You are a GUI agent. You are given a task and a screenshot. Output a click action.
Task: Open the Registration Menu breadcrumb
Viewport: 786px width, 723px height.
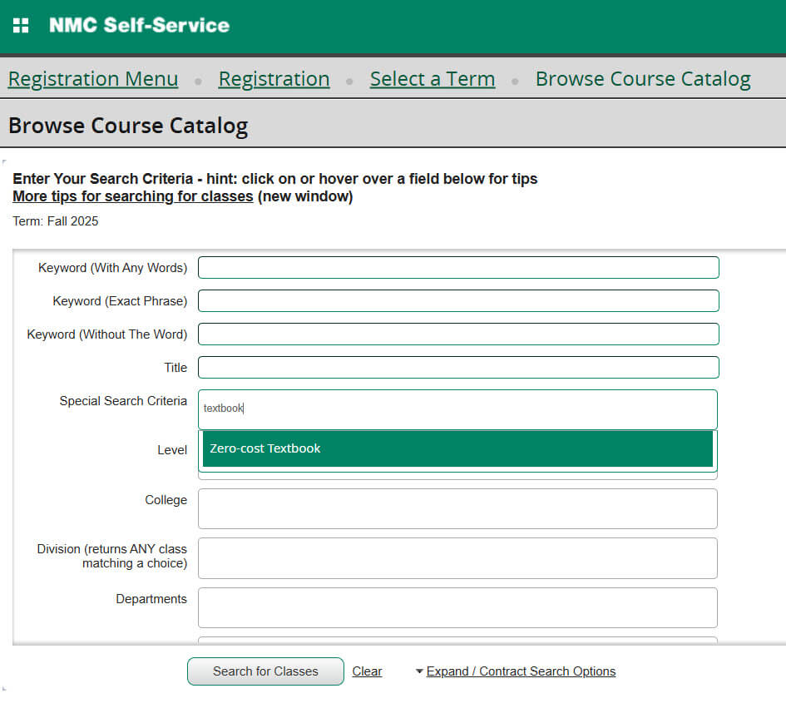(92, 78)
